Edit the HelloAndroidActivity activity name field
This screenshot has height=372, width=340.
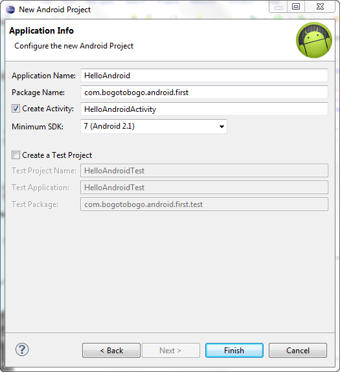[204, 109]
